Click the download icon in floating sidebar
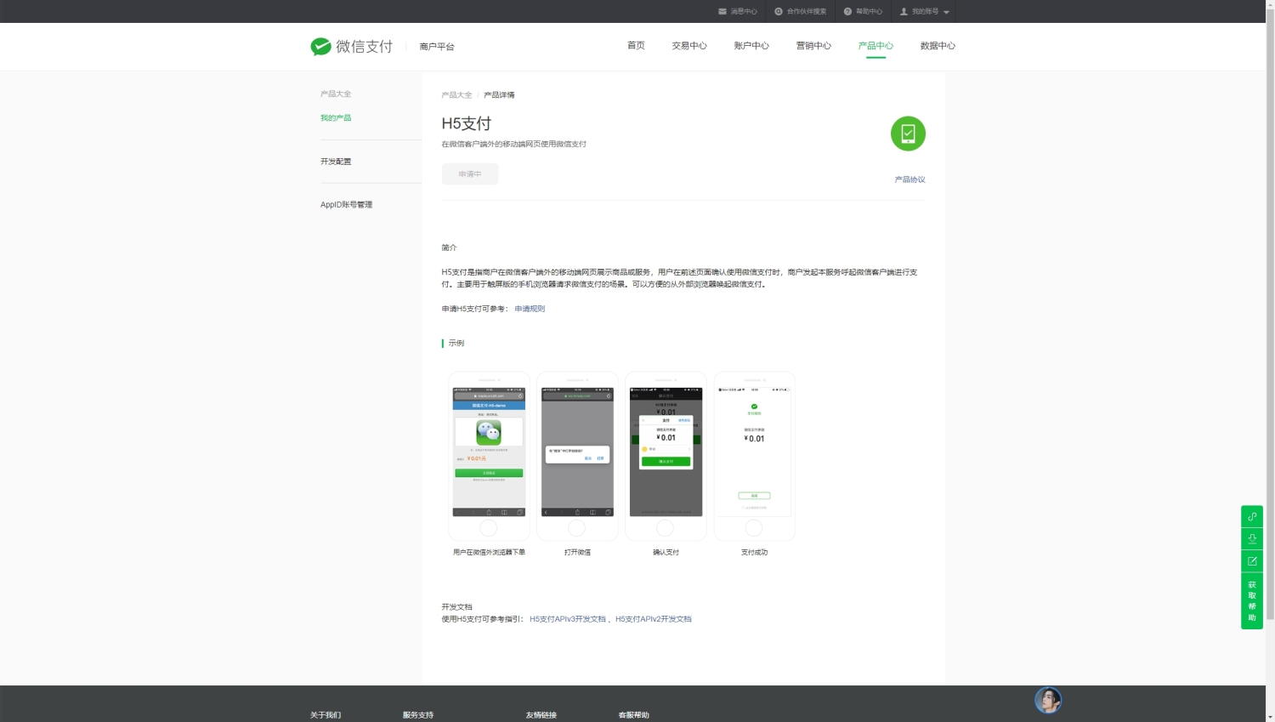 1252,538
